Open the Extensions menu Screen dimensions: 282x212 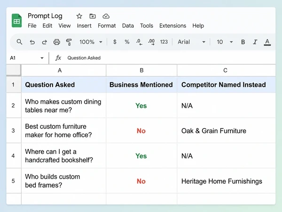tap(172, 26)
